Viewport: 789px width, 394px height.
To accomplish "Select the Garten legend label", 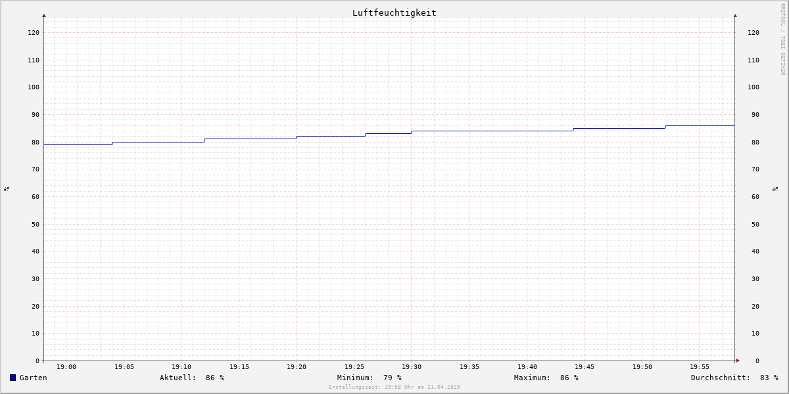I will pos(34,378).
